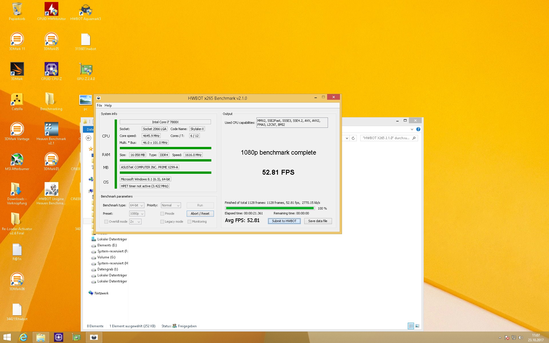Open Explorer help question mark icon
This screenshot has width=549, height=343.
coord(418,129)
